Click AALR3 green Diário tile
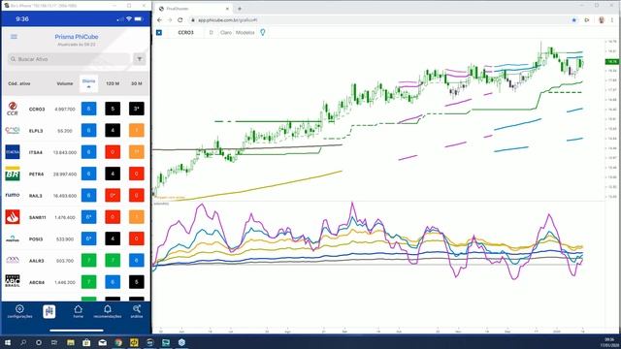The height and width of the screenshot is (349, 621). click(x=88, y=260)
